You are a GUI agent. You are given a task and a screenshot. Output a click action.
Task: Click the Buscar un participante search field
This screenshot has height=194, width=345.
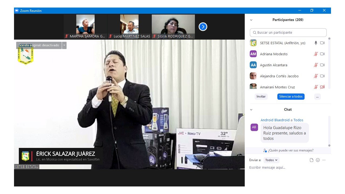click(x=288, y=33)
